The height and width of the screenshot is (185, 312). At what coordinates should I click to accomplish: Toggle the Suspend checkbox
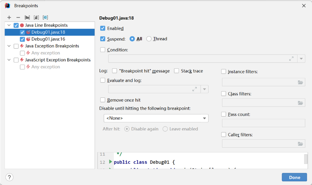coord(103,39)
